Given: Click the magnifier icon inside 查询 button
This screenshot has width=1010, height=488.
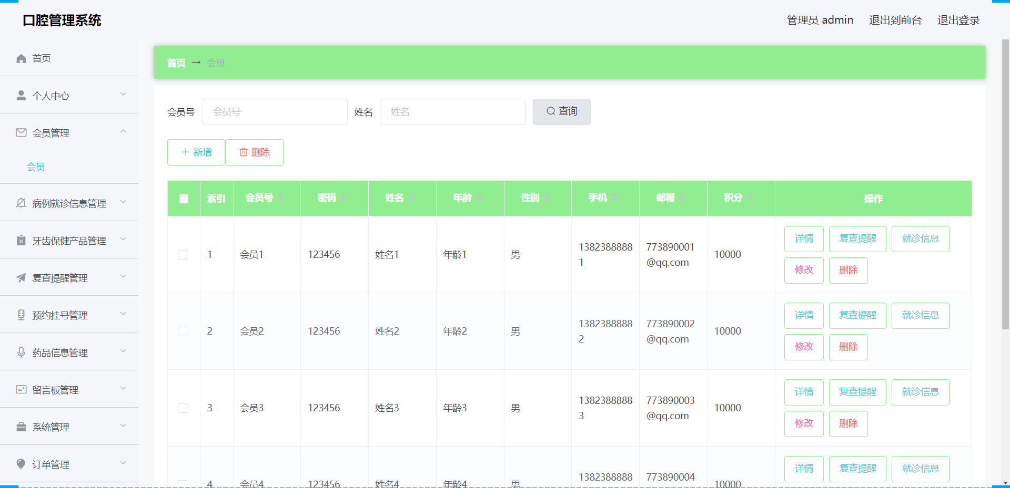Looking at the screenshot, I should pyautogui.click(x=550, y=111).
